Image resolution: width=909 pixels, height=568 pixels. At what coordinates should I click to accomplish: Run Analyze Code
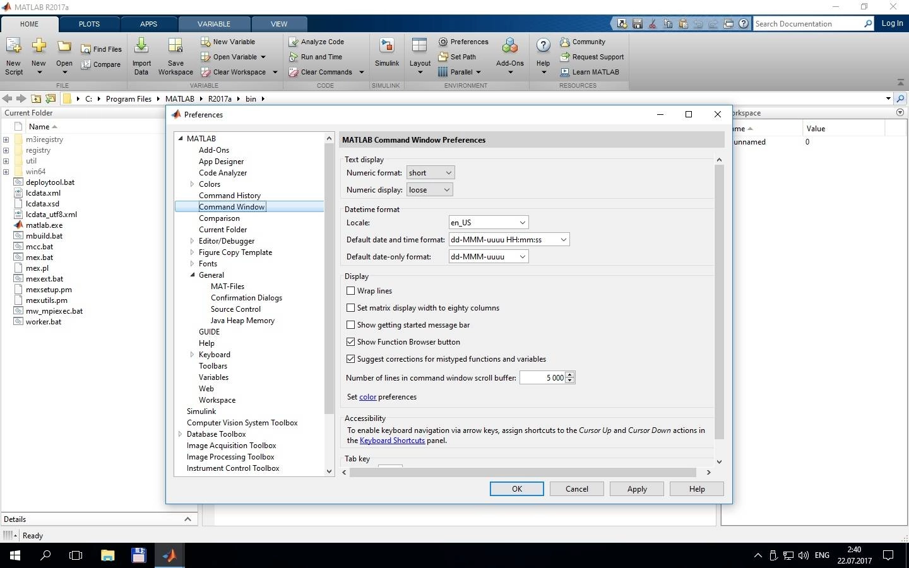point(316,42)
